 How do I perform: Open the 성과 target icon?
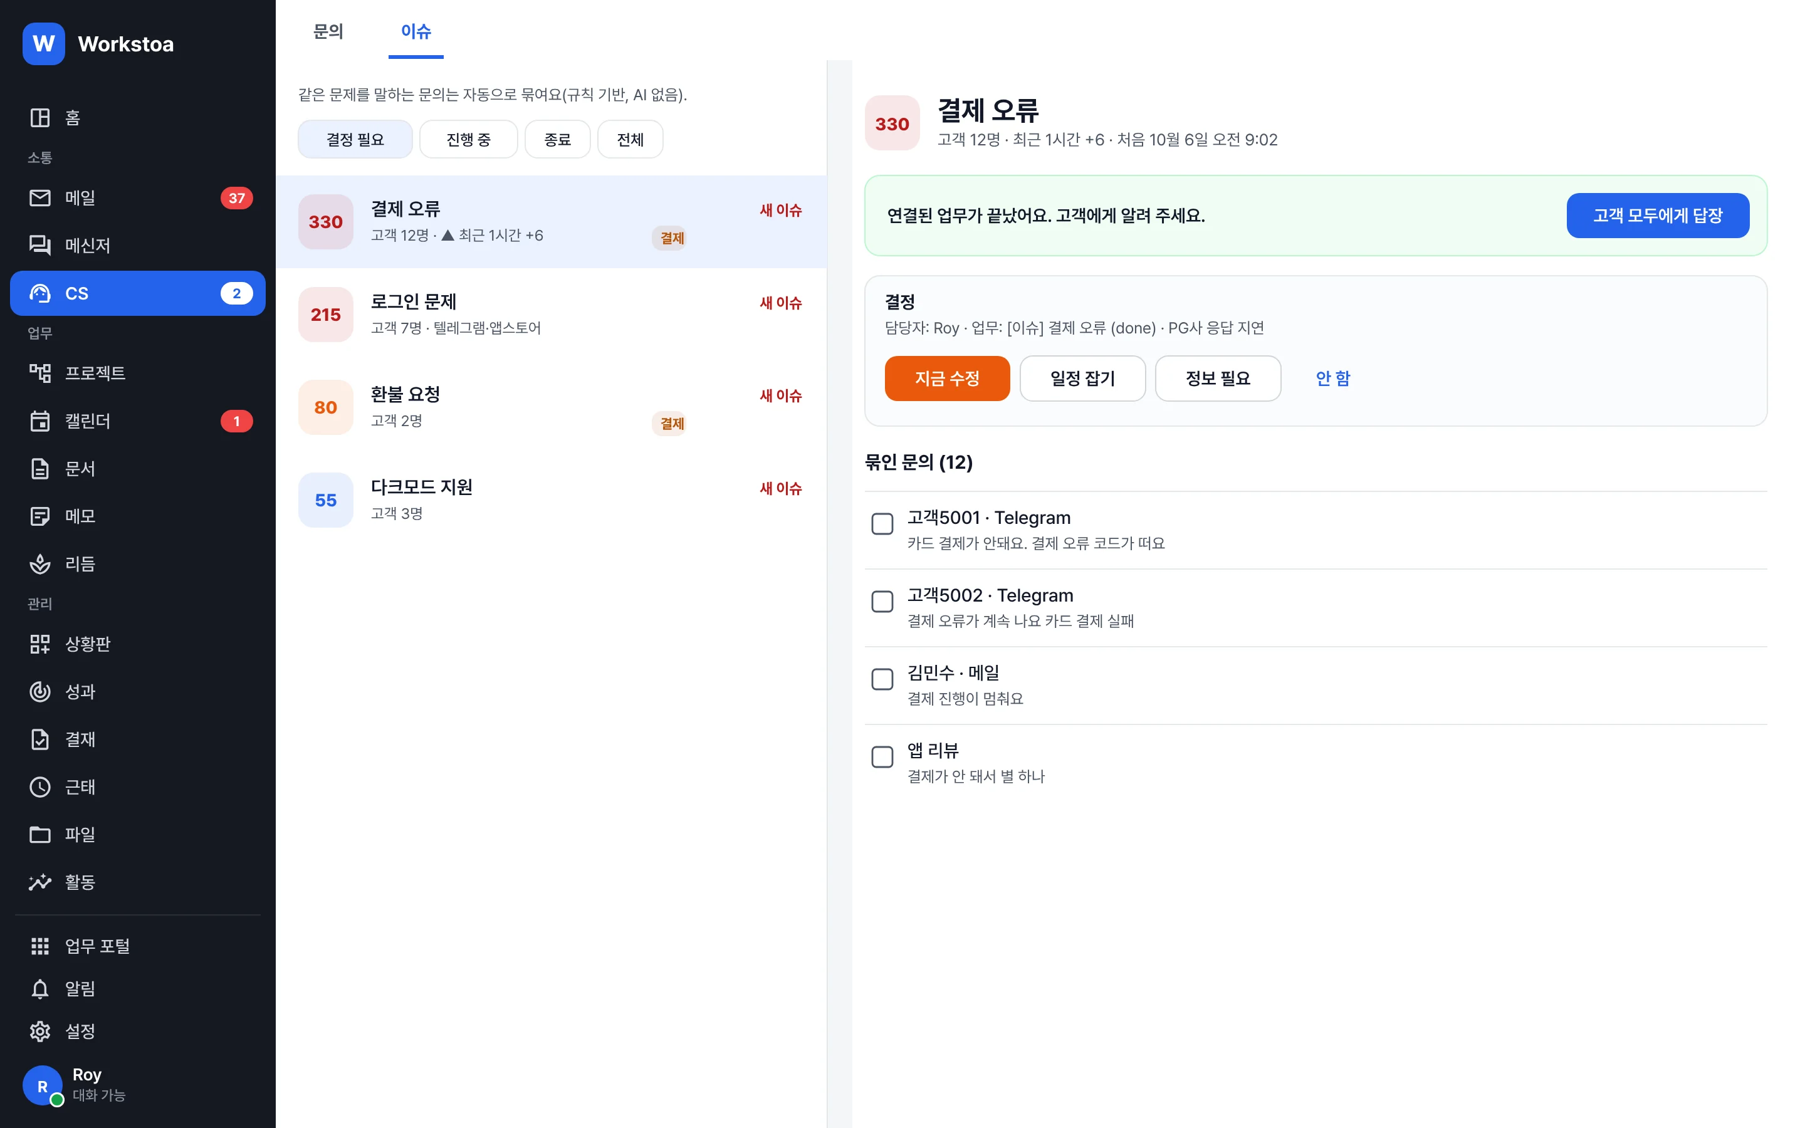click(39, 692)
